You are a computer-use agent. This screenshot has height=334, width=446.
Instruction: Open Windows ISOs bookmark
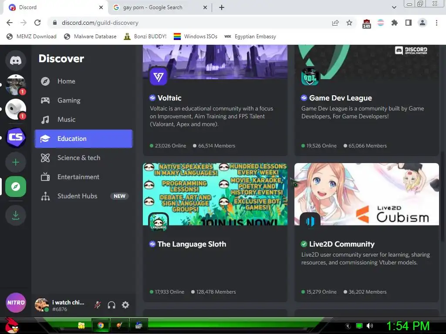[x=196, y=37]
